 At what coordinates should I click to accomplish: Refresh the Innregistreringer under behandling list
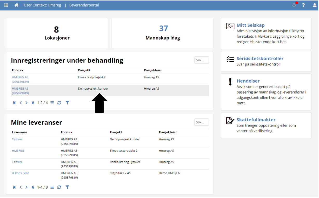click(59, 103)
